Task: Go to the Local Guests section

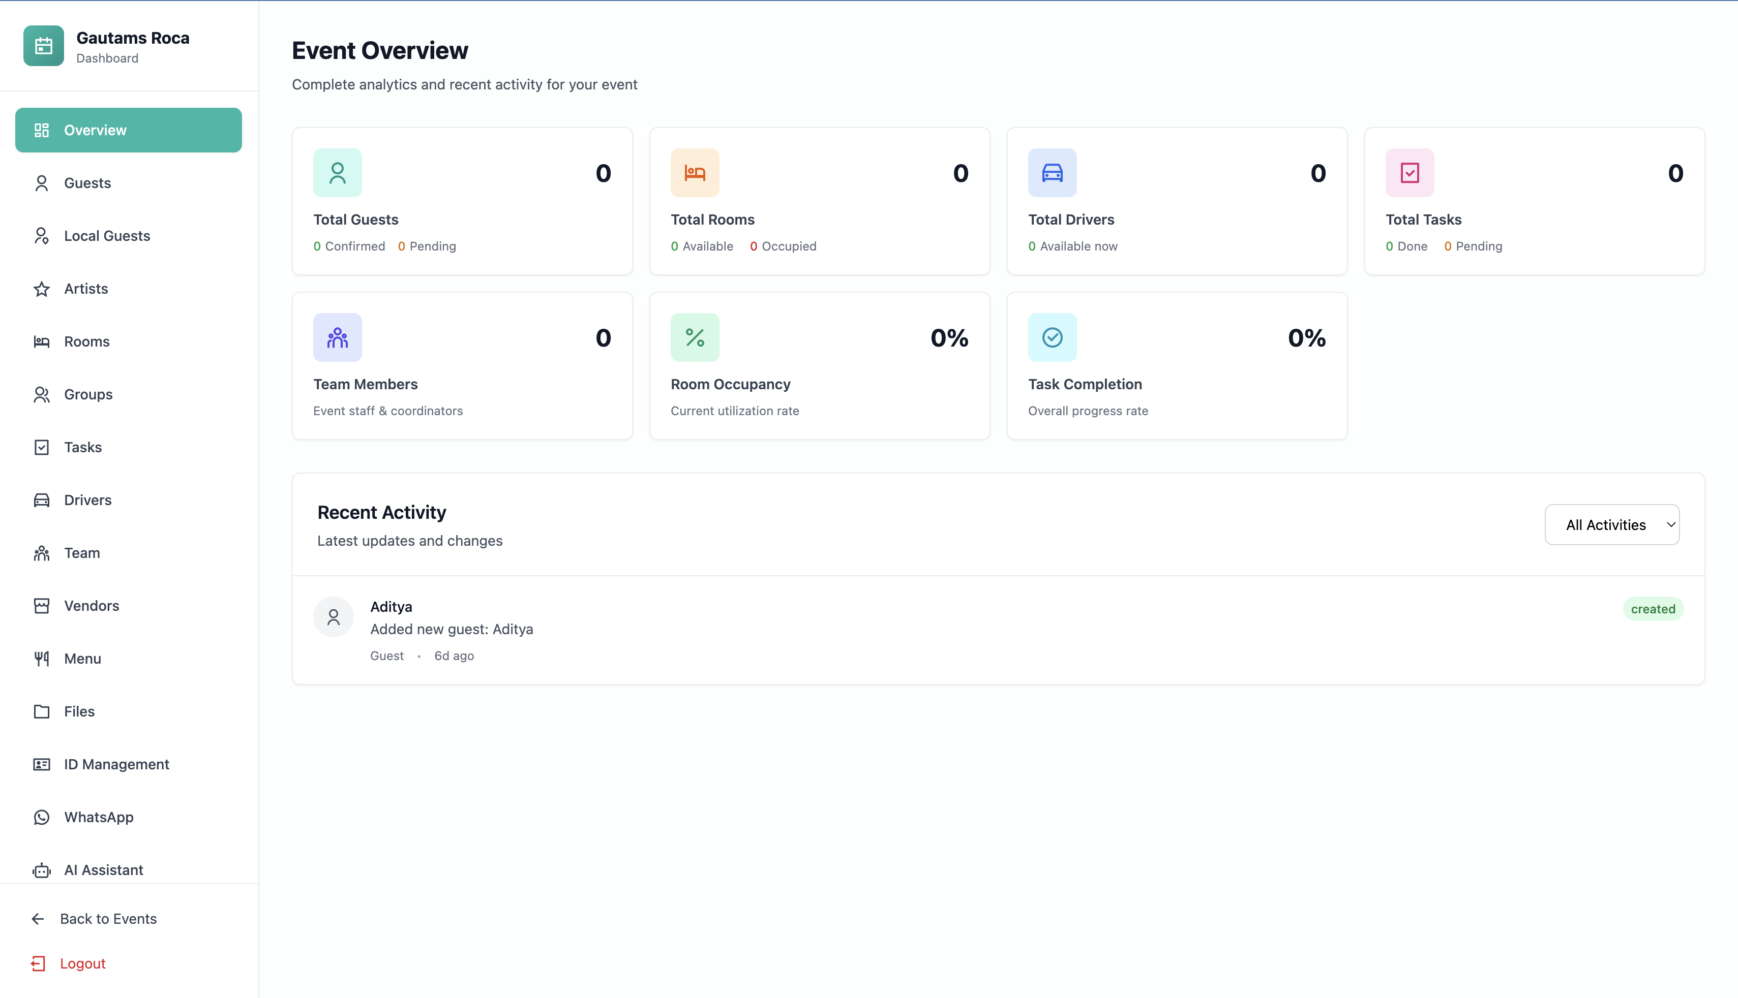Action: pyautogui.click(x=107, y=236)
